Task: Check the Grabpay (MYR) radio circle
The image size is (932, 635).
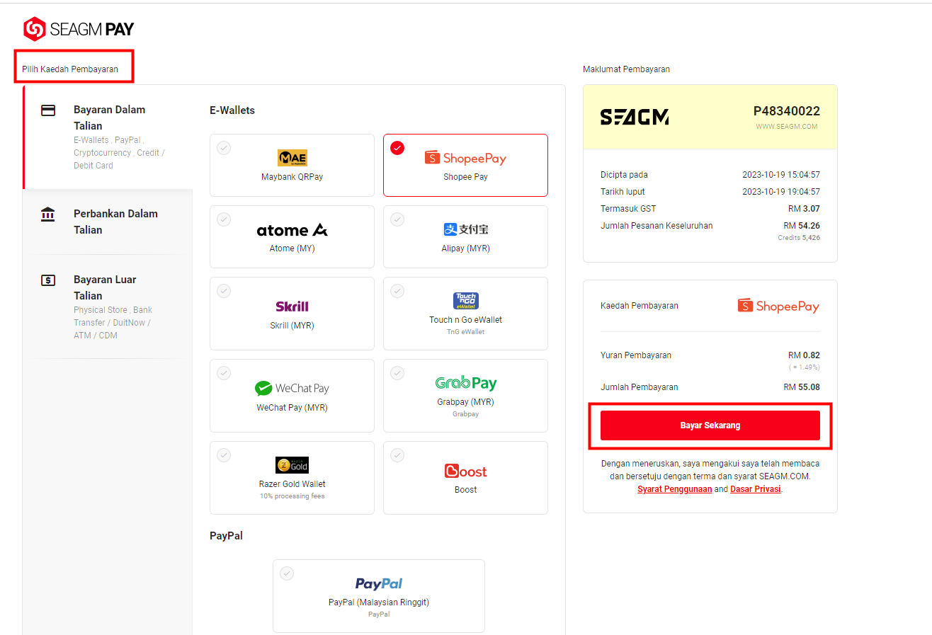Action: tap(397, 373)
